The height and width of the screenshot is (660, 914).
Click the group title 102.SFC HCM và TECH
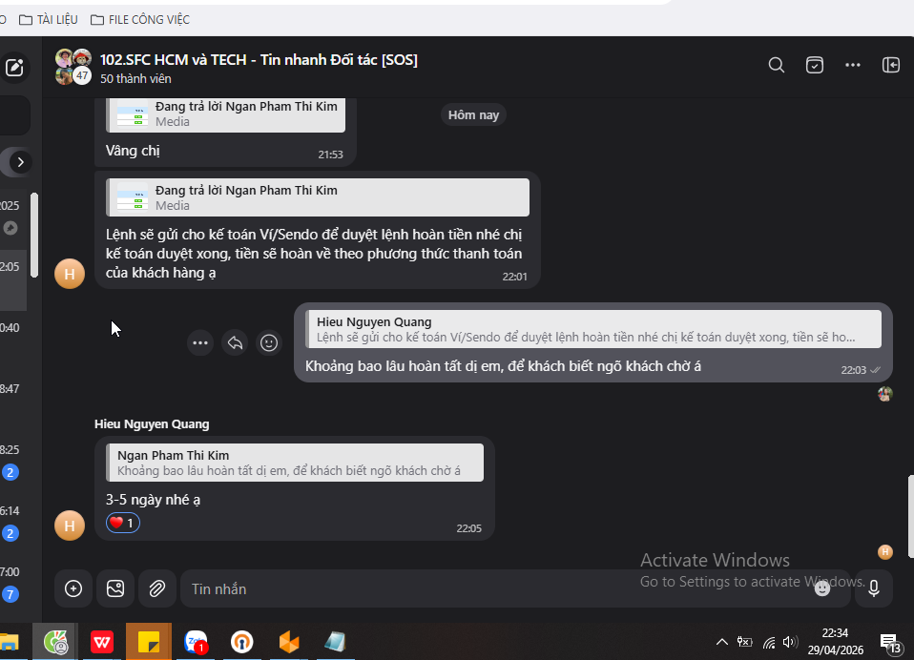pos(259,60)
